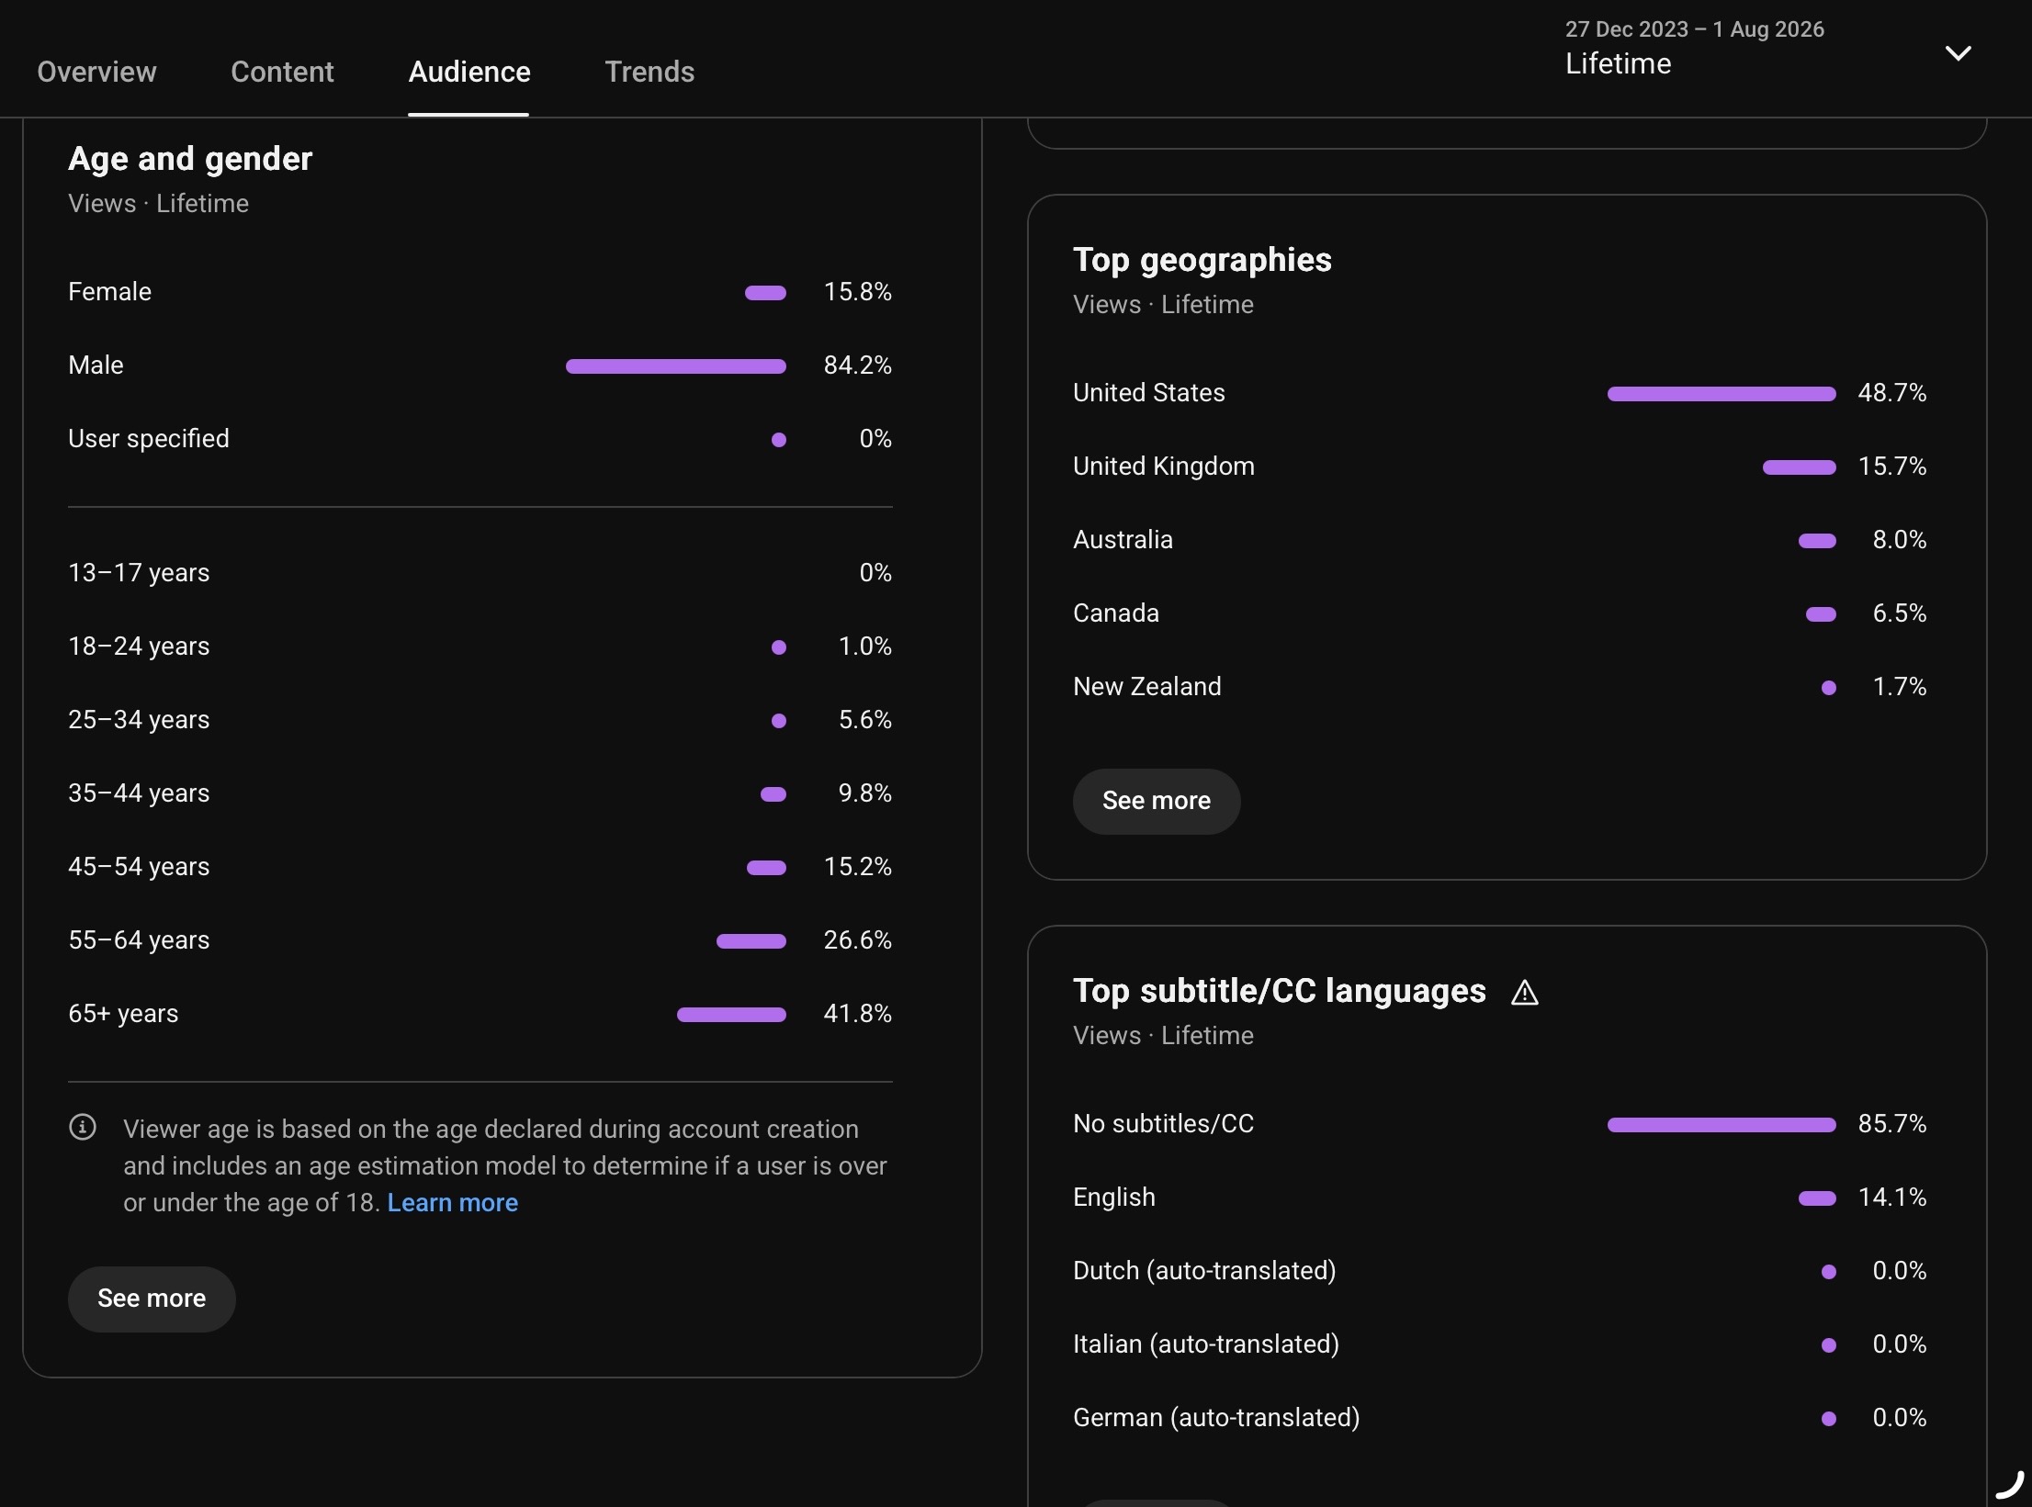This screenshot has height=1507, width=2032.
Task: Switch to the Overview tab
Action: point(96,72)
